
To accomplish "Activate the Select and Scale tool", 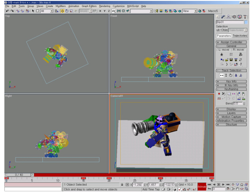I will click(x=71, y=11).
